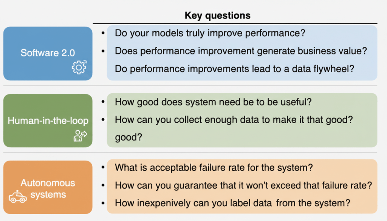Image resolution: width=387 pixels, height=221 pixels.
Task: Click "How good does system need be to be useful?"
Action: (211, 102)
